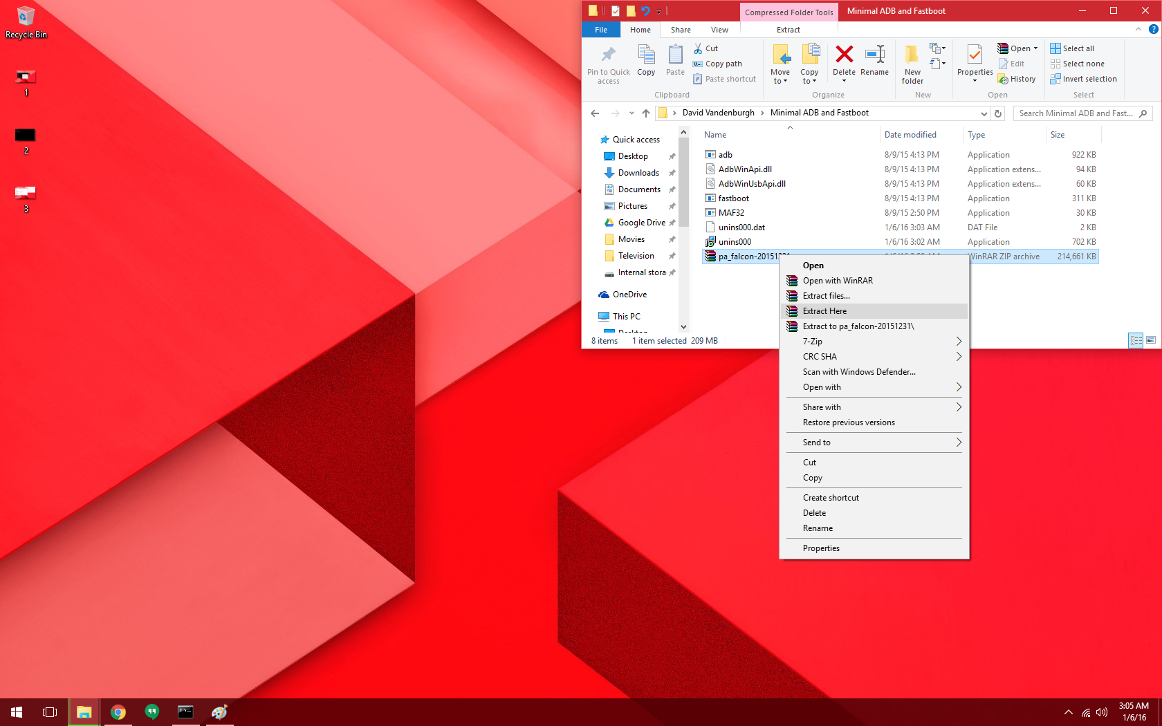Select the fastboot application file
Screen dimensions: 1162x726
click(733, 198)
